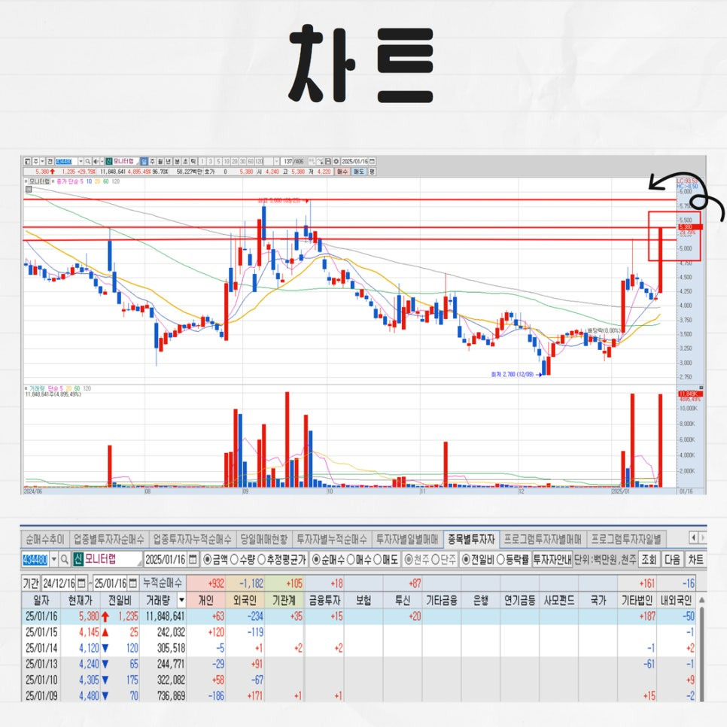Screen dimensions: 727x727
Task: Click the tab scroll arrows at right of tab row
Action: (698, 538)
